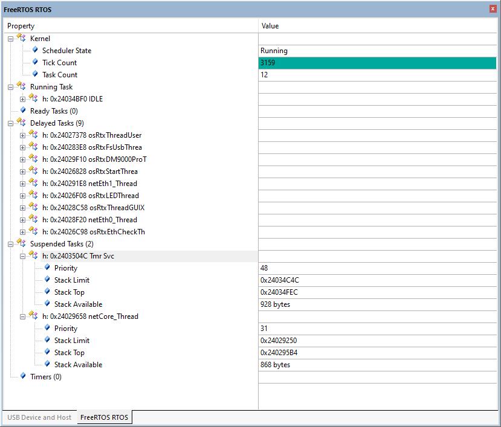
Task: Select the highlighted Tick Count value 3159
Action: pyautogui.click(x=377, y=63)
